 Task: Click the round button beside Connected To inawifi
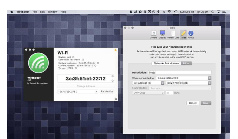(x=83, y=60)
